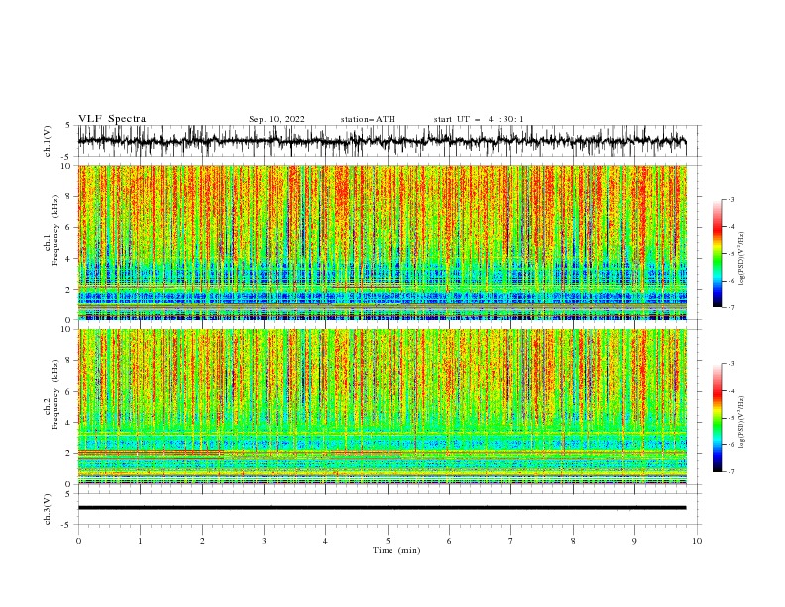Click the ch.2 'Frequency (kHz)' axis label
The image size is (785, 607).
56,395
